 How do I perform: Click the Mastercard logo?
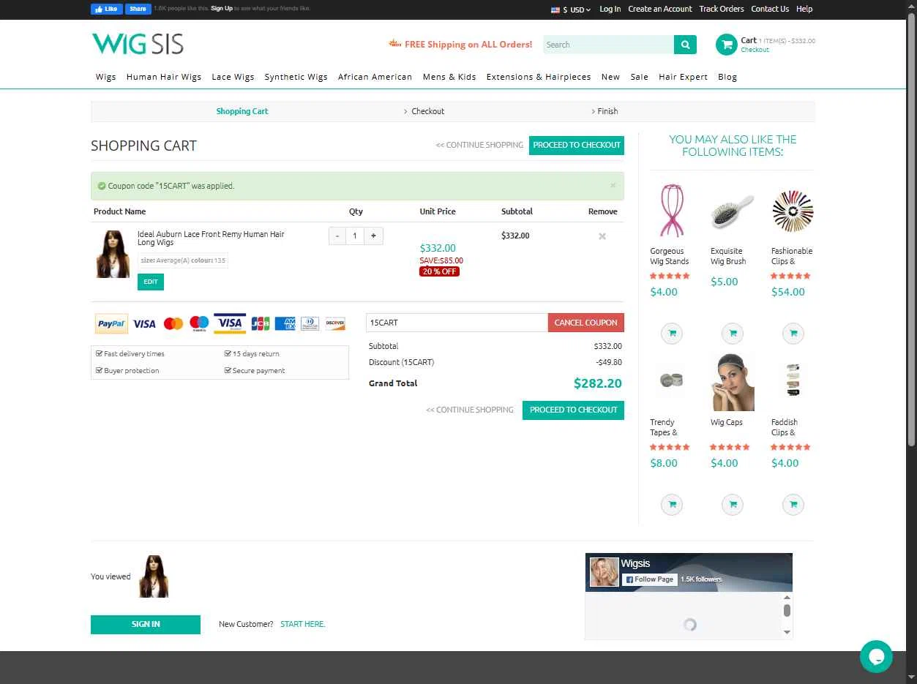173,323
